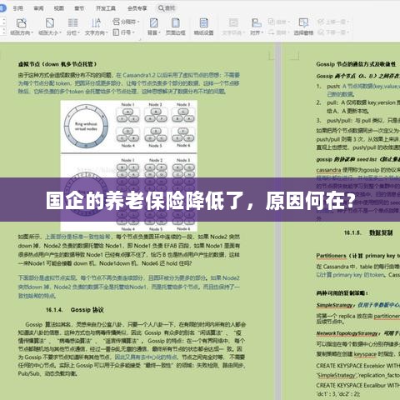This screenshot has width=400, height=400.
Task: Open the 选择窗格 selection pane
Action: point(303,27)
